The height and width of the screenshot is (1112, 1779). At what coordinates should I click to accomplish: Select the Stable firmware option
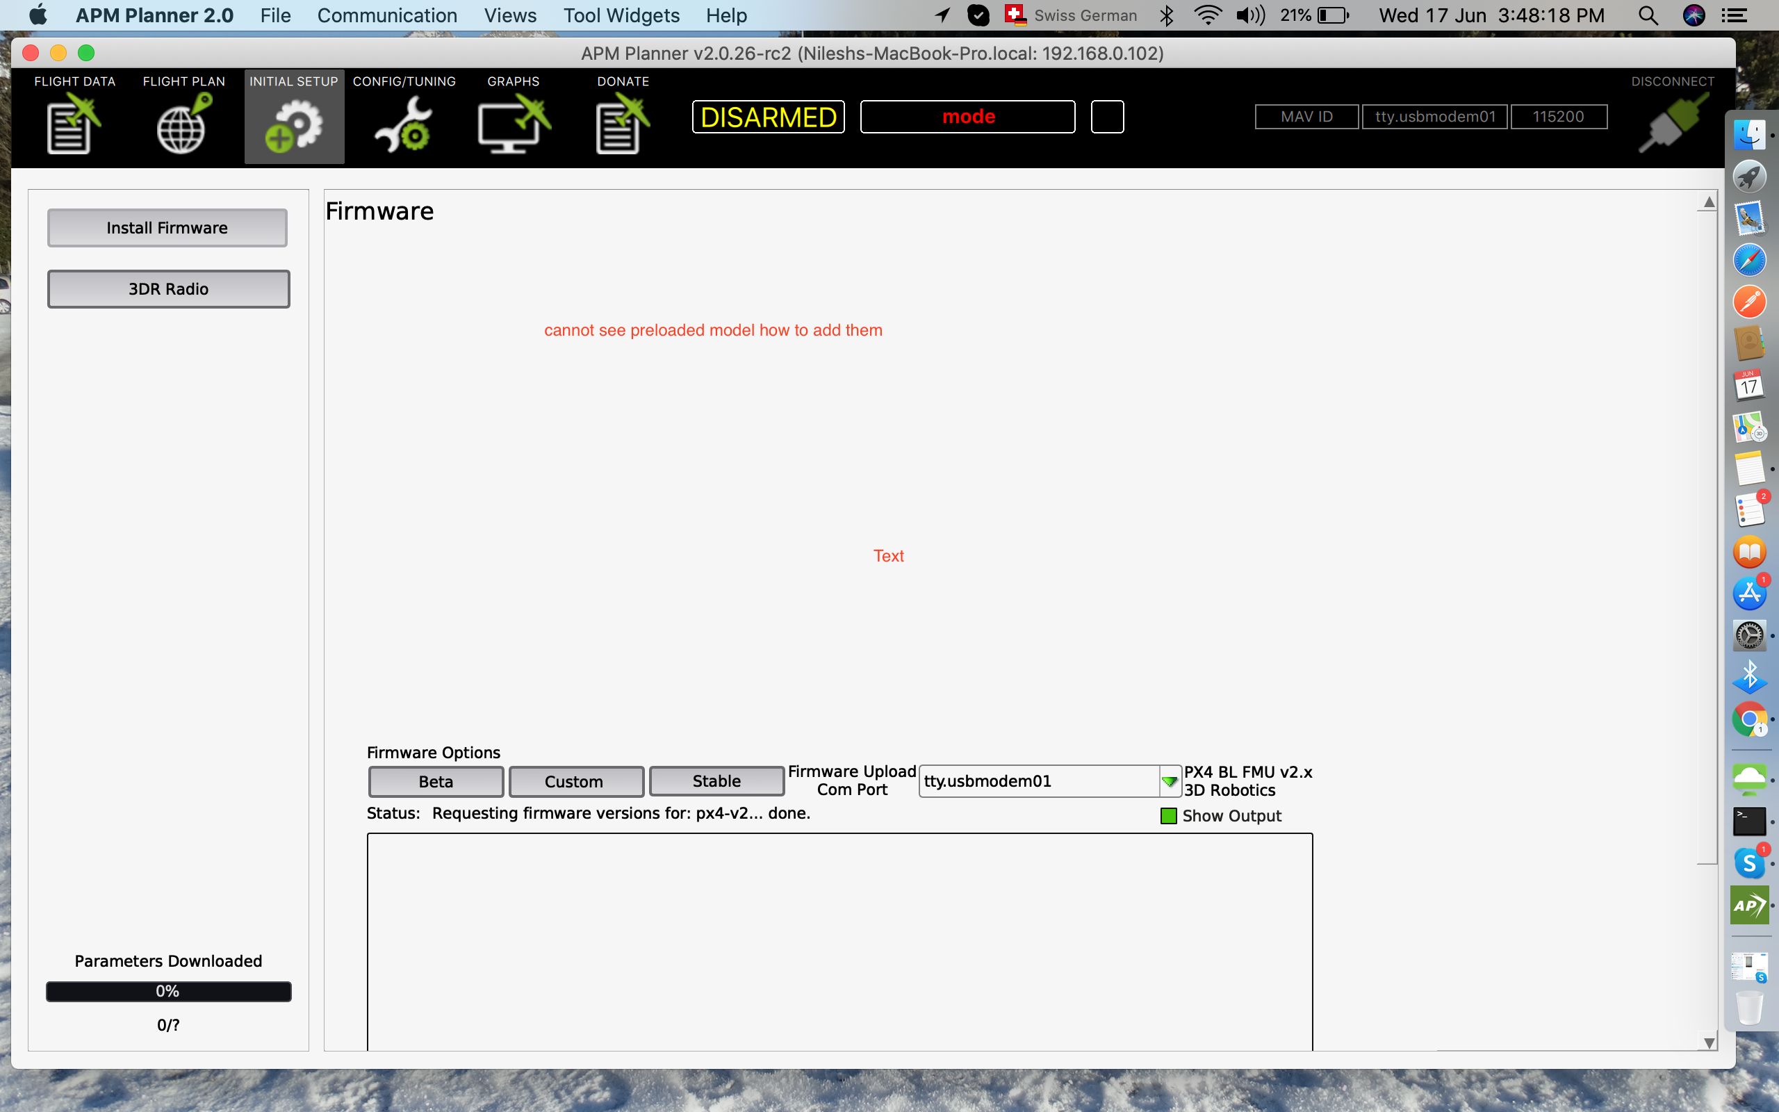tap(715, 781)
